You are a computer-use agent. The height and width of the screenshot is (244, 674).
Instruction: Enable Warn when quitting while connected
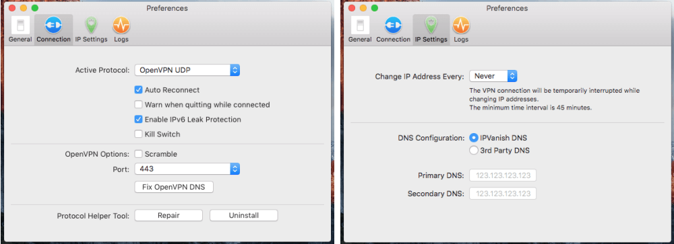tap(138, 105)
